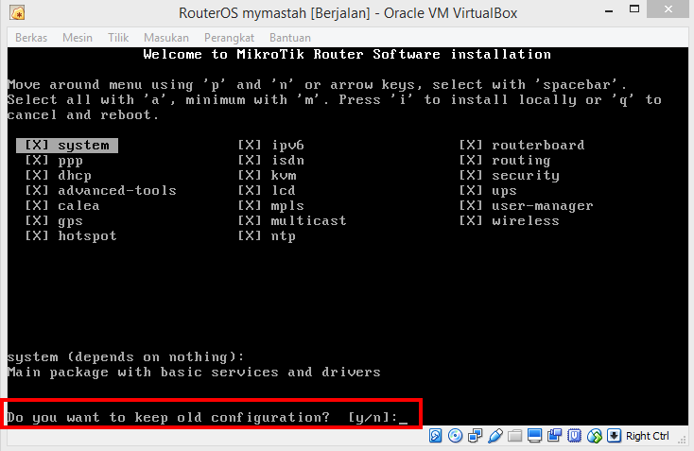Maximize the VirtualBox window
The width and height of the screenshot is (694, 451).
pos(634,9)
